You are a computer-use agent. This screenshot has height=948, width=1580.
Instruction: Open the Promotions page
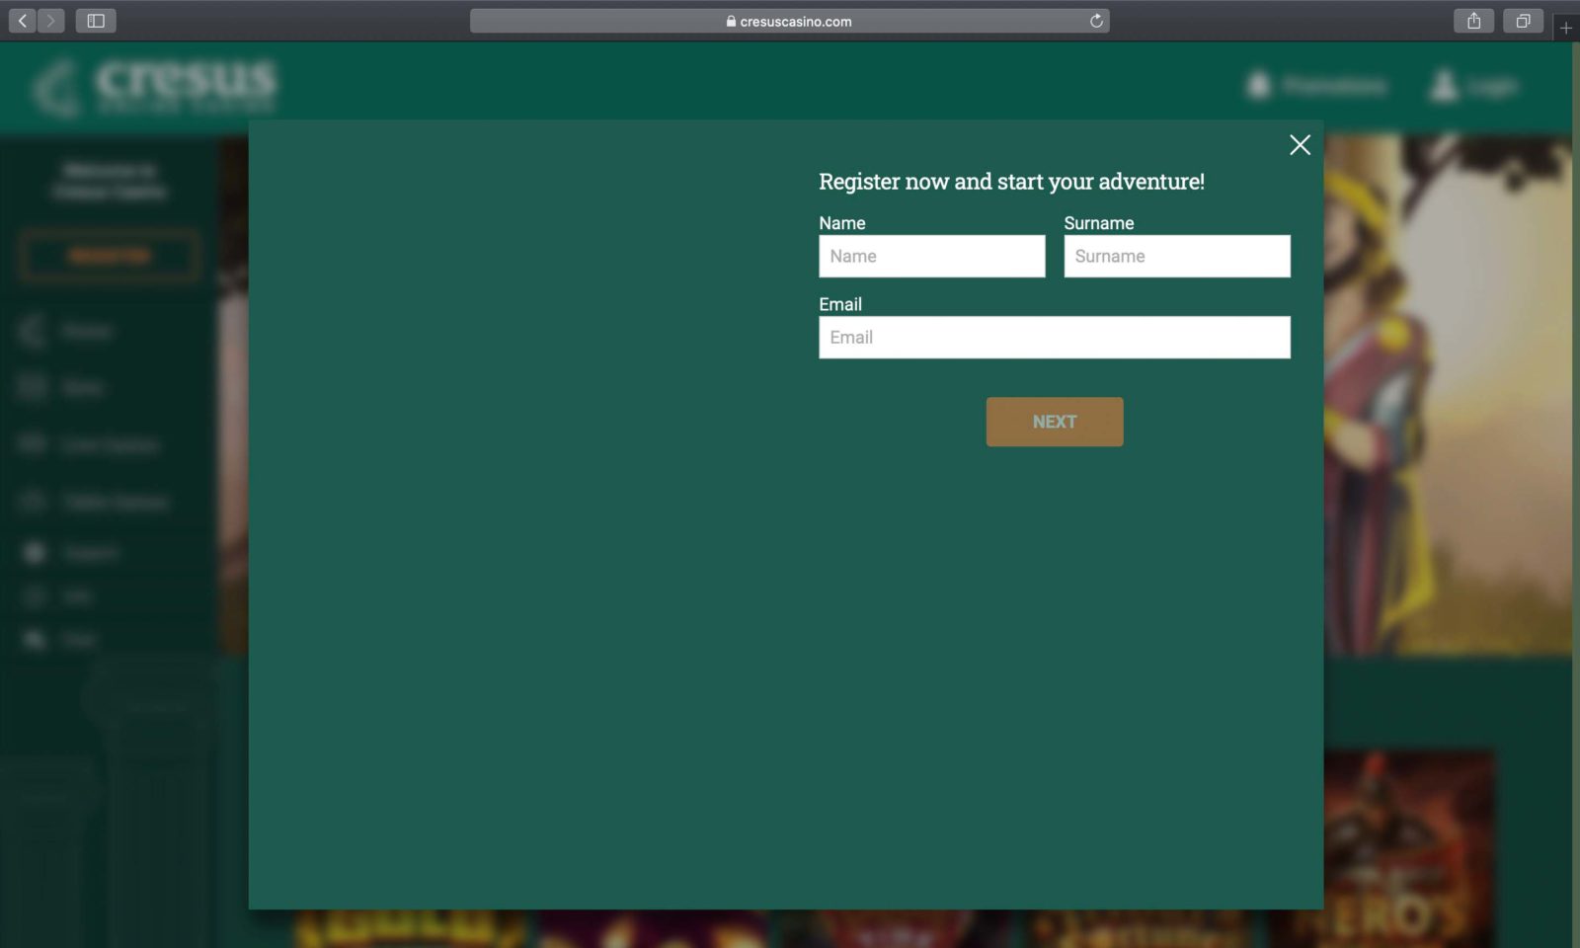click(1332, 86)
